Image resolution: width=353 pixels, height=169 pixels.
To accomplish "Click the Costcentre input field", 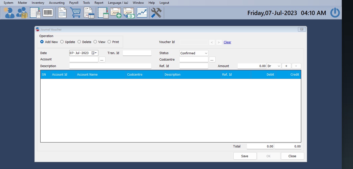I will pos(194,60).
